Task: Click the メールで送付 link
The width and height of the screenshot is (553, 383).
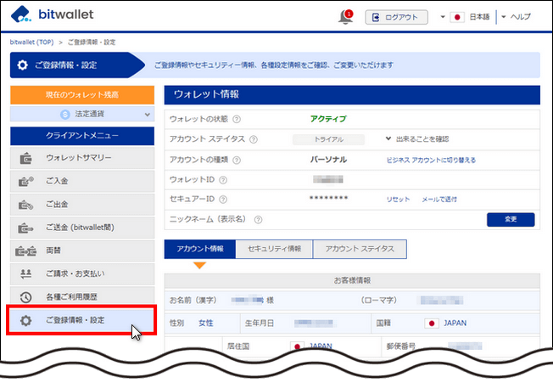Action: click(439, 199)
